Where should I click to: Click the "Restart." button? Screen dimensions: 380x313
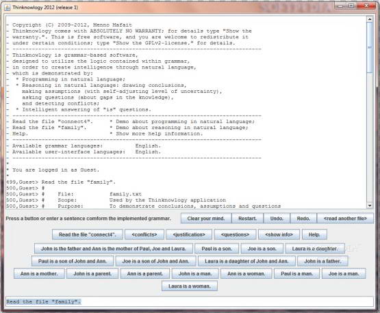pos(247,219)
